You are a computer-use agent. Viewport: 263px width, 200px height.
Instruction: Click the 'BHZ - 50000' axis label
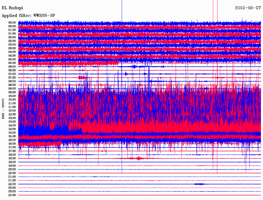[x=3, y=109]
